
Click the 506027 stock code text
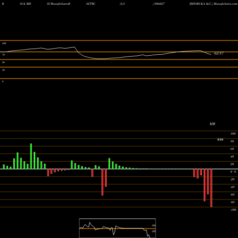click(159, 4)
